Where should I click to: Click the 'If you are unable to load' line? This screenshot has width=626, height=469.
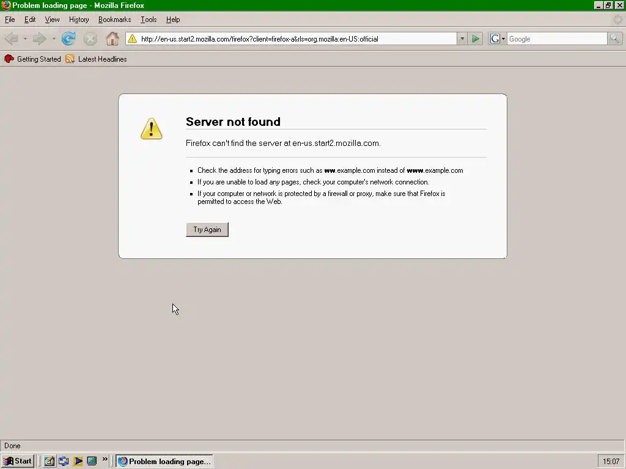(313, 182)
